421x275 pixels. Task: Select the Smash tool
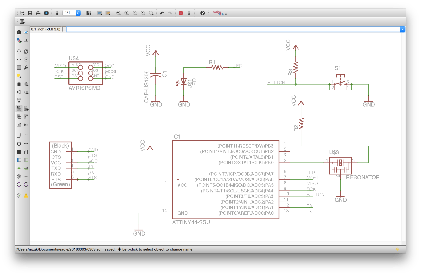click(19, 117)
